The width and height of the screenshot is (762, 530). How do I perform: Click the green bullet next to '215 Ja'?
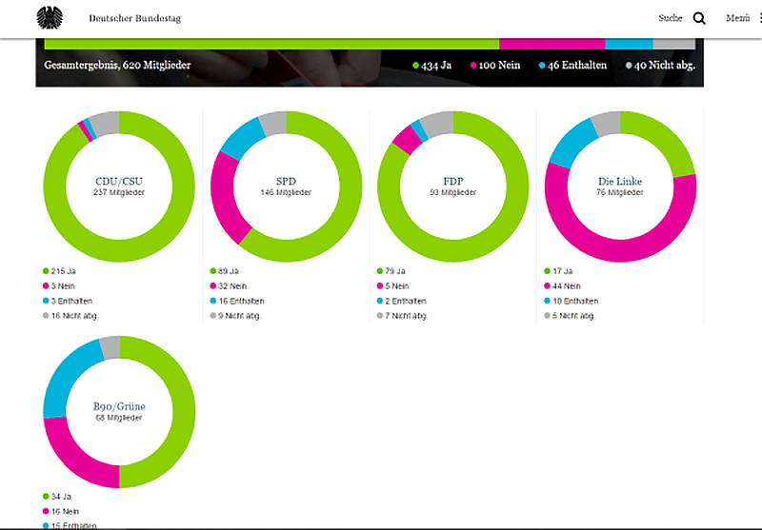point(46,271)
